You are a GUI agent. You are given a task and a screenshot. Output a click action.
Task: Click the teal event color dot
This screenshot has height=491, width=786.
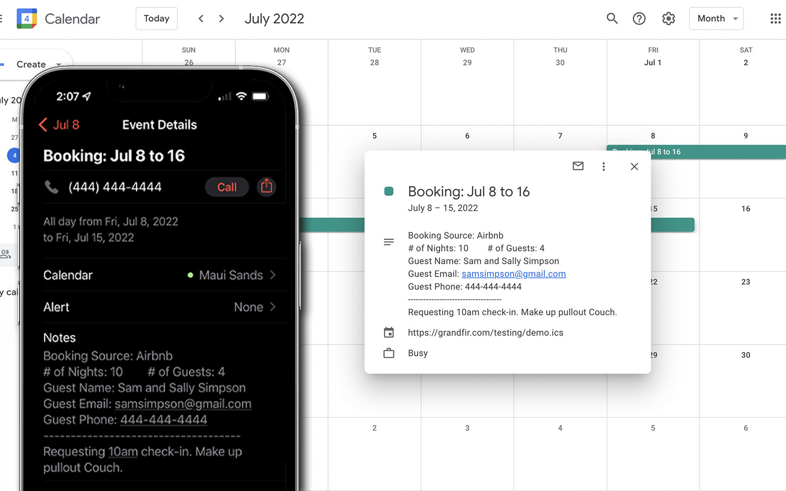pos(389,191)
